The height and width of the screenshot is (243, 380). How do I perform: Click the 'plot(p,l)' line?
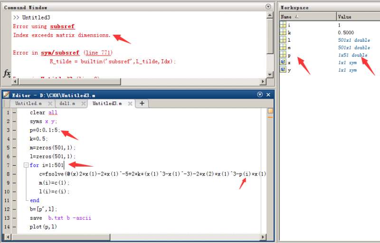click(x=43, y=227)
